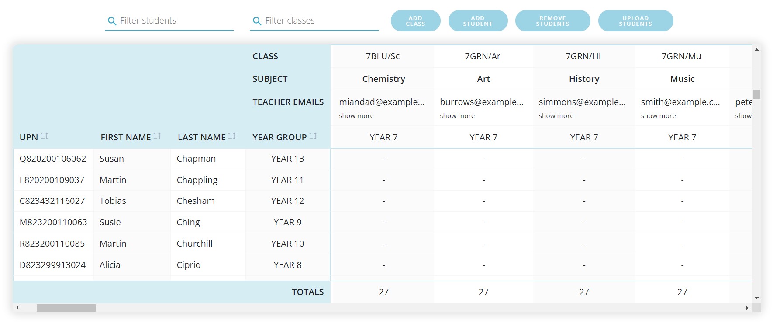Image resolution: width=773 pixels, height=322 pixels.
Task: Click the search icon beside Filter classes
Action: point(257,21)
